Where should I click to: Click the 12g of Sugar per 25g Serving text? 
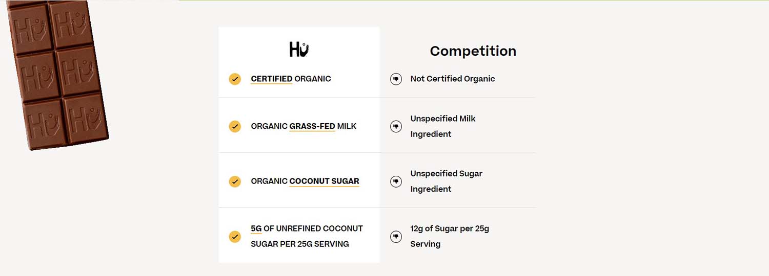tap(450, 236)
